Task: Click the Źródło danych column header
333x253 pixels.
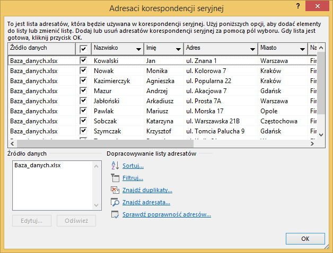Action: click(41, 49)
